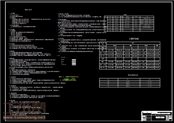Click the last row of the 工程作法表 table
The image size is (174, 123).
[130, 68]
